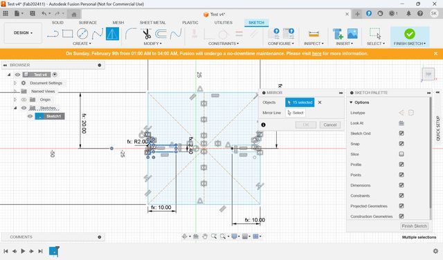The image size is (443, 260).
Task: Open the DESIGN workspace dropdown
Action: (23, 33)
